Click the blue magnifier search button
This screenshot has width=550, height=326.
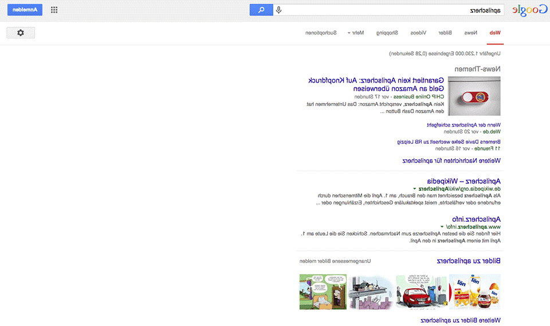coord(261,10)
